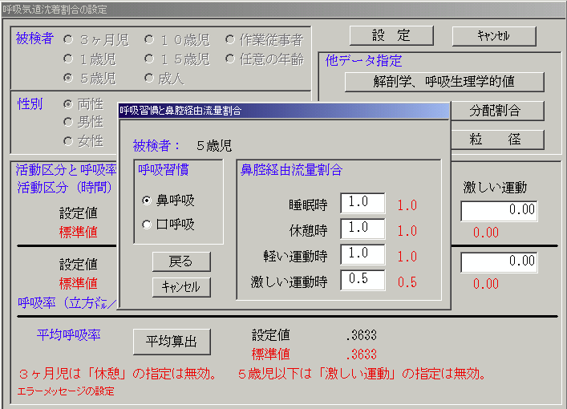Click the 睡眠時 value input field

pyautogui.click(x=362, y=204)
